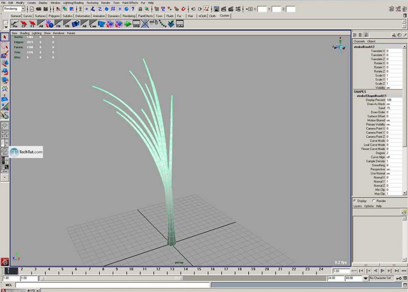The image size is (408, 292).
Task: Open the Object menu in Channel Box
Action: 371,41
